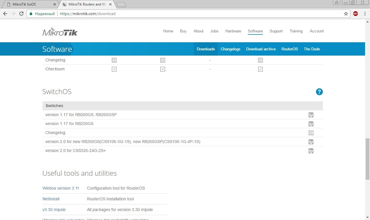The image size is (370, 220).
Task: Bookmark this page with the star icon
Action: pos(346,14)
